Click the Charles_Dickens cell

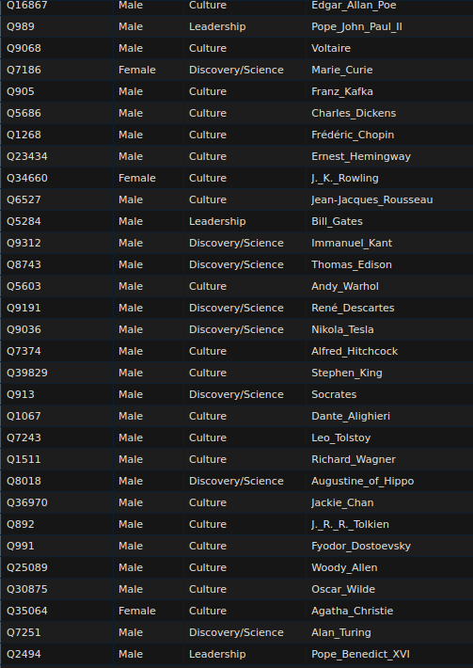click(389, 113)
